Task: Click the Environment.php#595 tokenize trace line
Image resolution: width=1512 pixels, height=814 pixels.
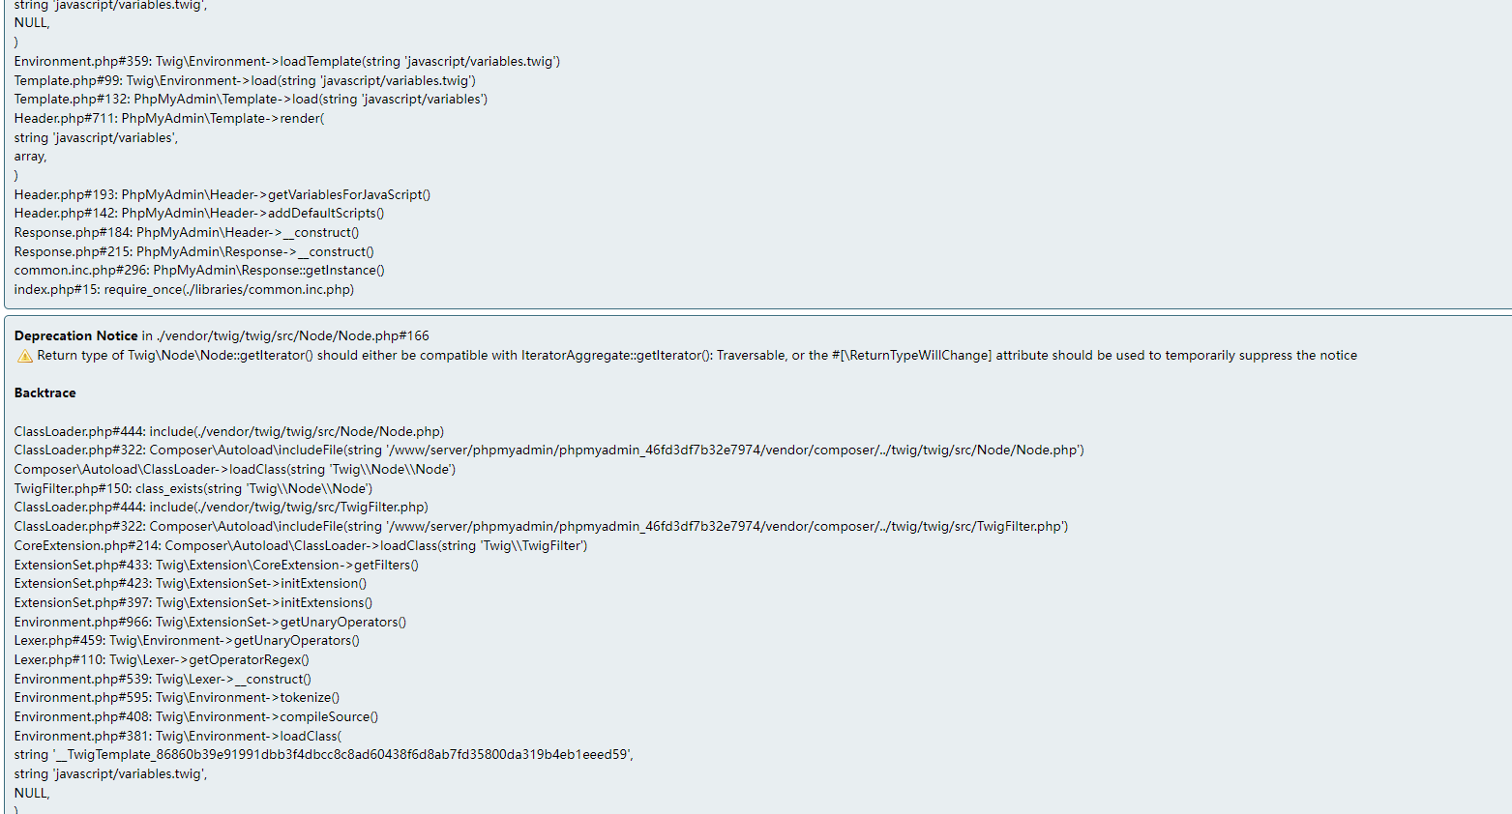Action: (177, 697)
